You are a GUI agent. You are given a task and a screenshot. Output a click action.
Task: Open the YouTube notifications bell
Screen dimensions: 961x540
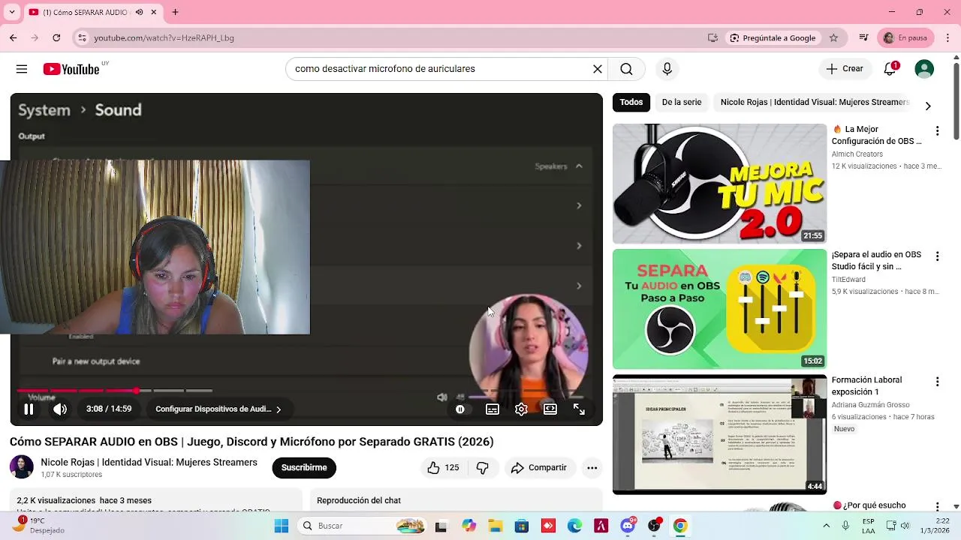click(890, 69)
